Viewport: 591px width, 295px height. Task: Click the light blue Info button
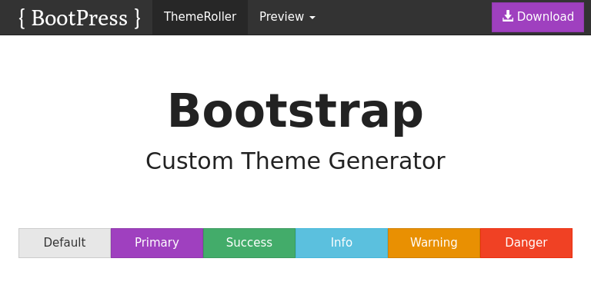(x=342, y=243)
